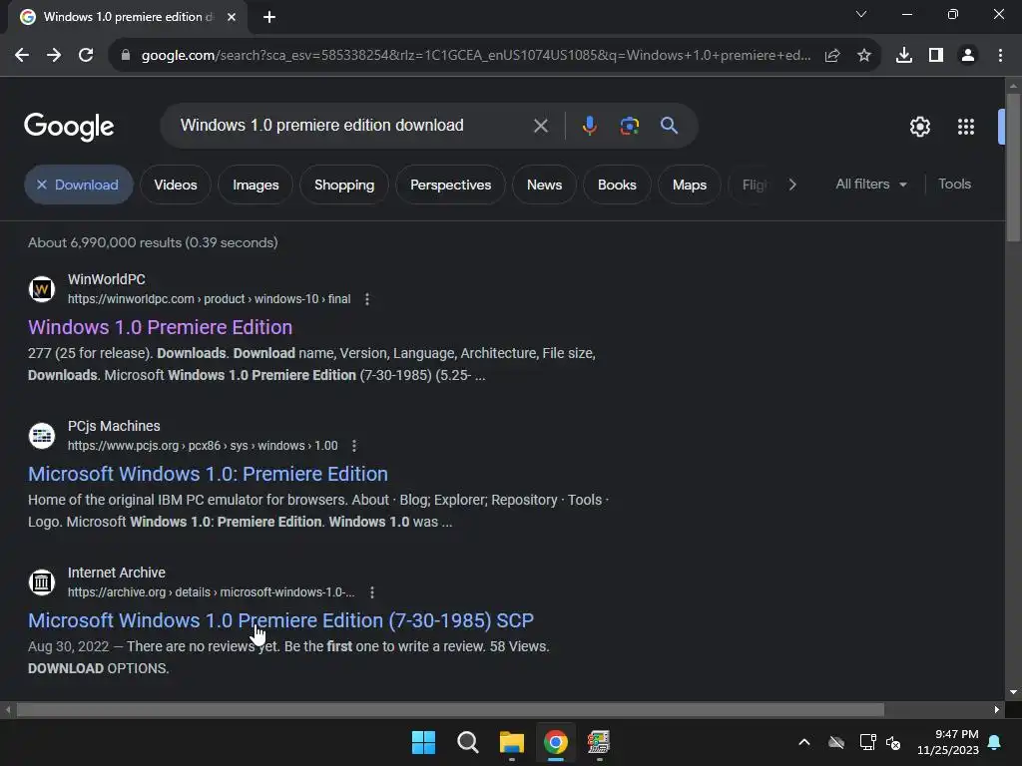The width and height of the screenshot is (1022, 766).
Task: Submit search with magnifier icon
Action: click(669, 126)
